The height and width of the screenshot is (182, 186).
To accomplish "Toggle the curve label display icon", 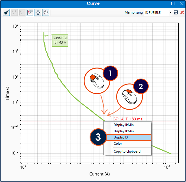I will pos(30,12).
